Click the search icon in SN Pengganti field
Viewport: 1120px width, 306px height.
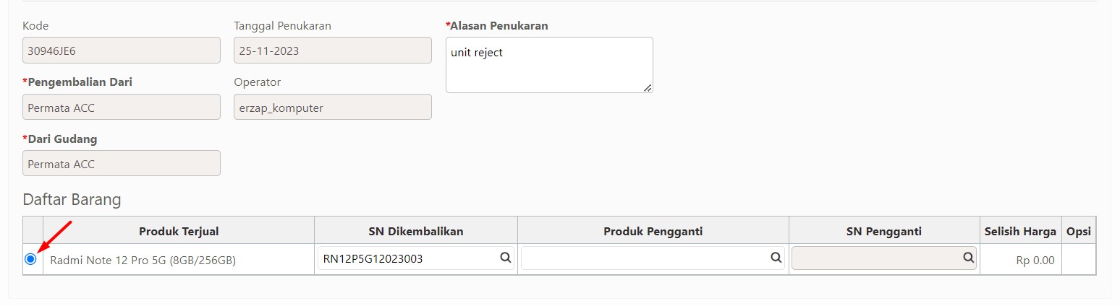967,257
